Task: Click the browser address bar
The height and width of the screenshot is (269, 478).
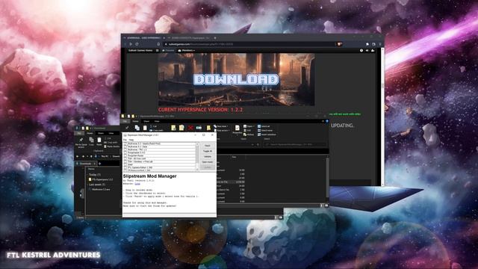Action: point(250,44)
